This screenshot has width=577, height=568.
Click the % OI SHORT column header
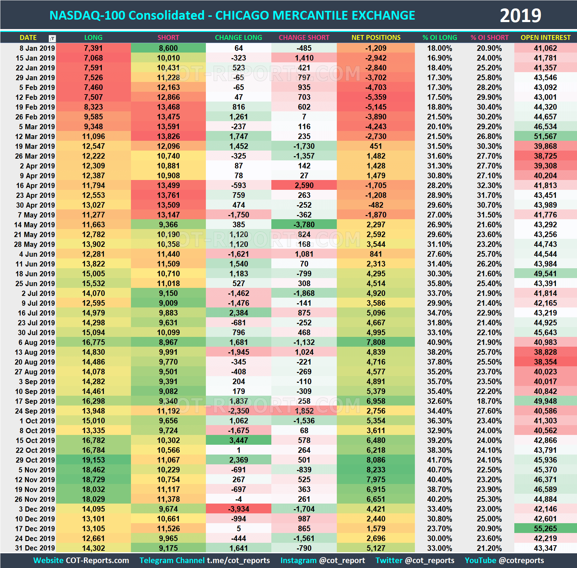489,38
